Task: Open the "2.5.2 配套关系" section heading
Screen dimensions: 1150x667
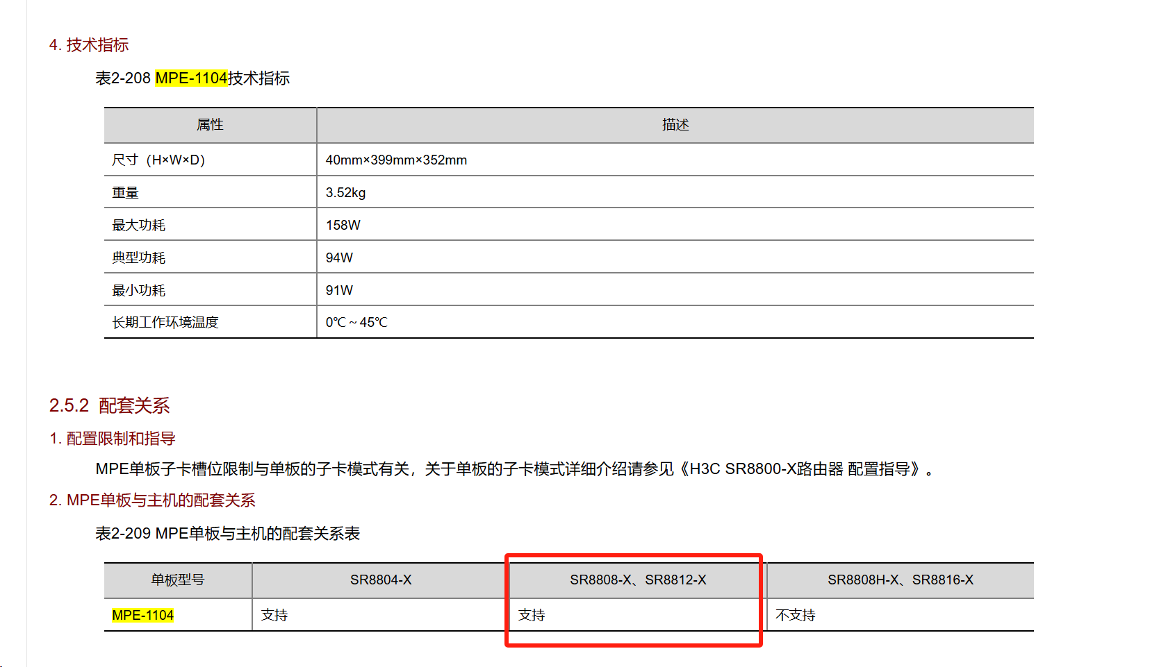Action: tap(109, 406)
